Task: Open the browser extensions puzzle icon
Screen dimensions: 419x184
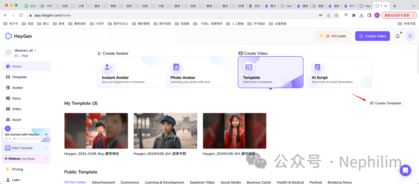Action: [354, 15]
